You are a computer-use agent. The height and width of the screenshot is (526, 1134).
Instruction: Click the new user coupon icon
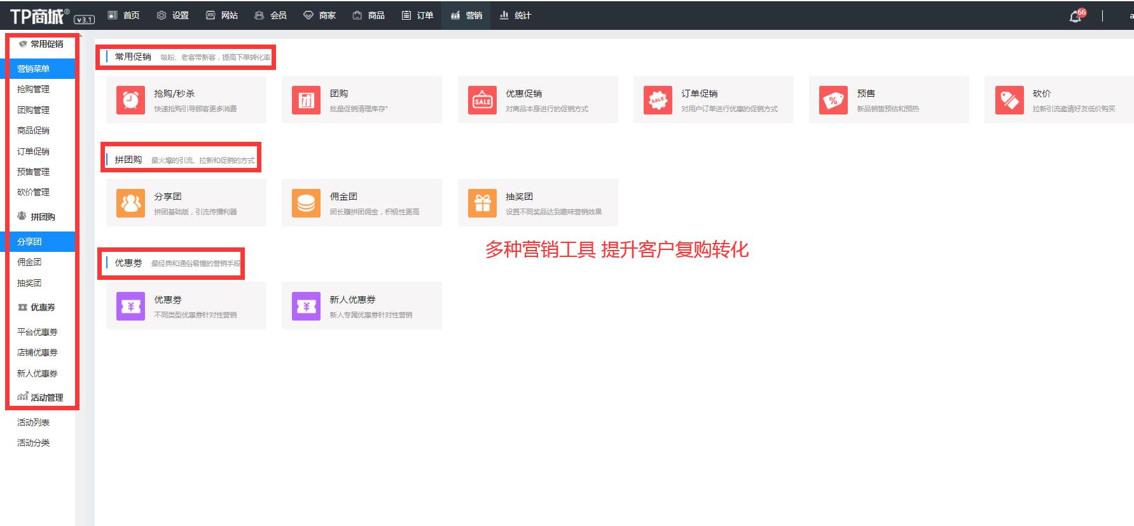point(306,306)
